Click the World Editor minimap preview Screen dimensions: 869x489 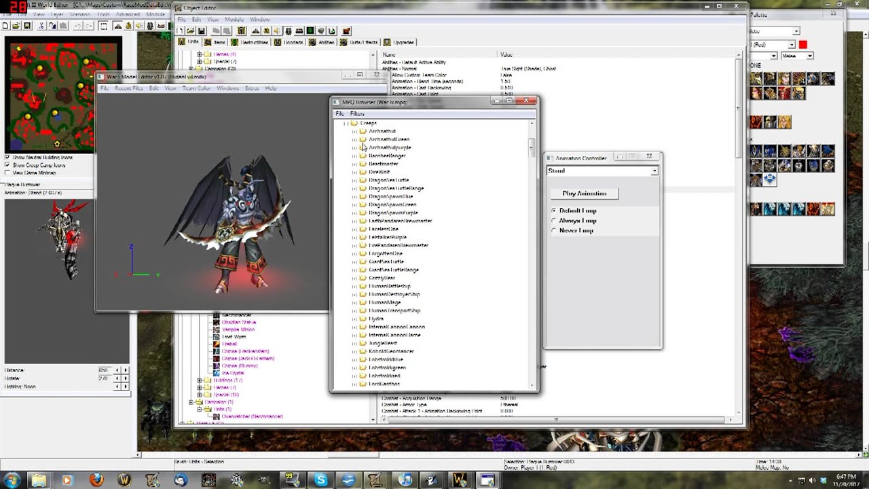pos(62,94)
